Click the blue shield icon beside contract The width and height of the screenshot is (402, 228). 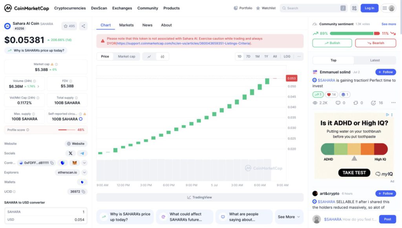[62, 163]
